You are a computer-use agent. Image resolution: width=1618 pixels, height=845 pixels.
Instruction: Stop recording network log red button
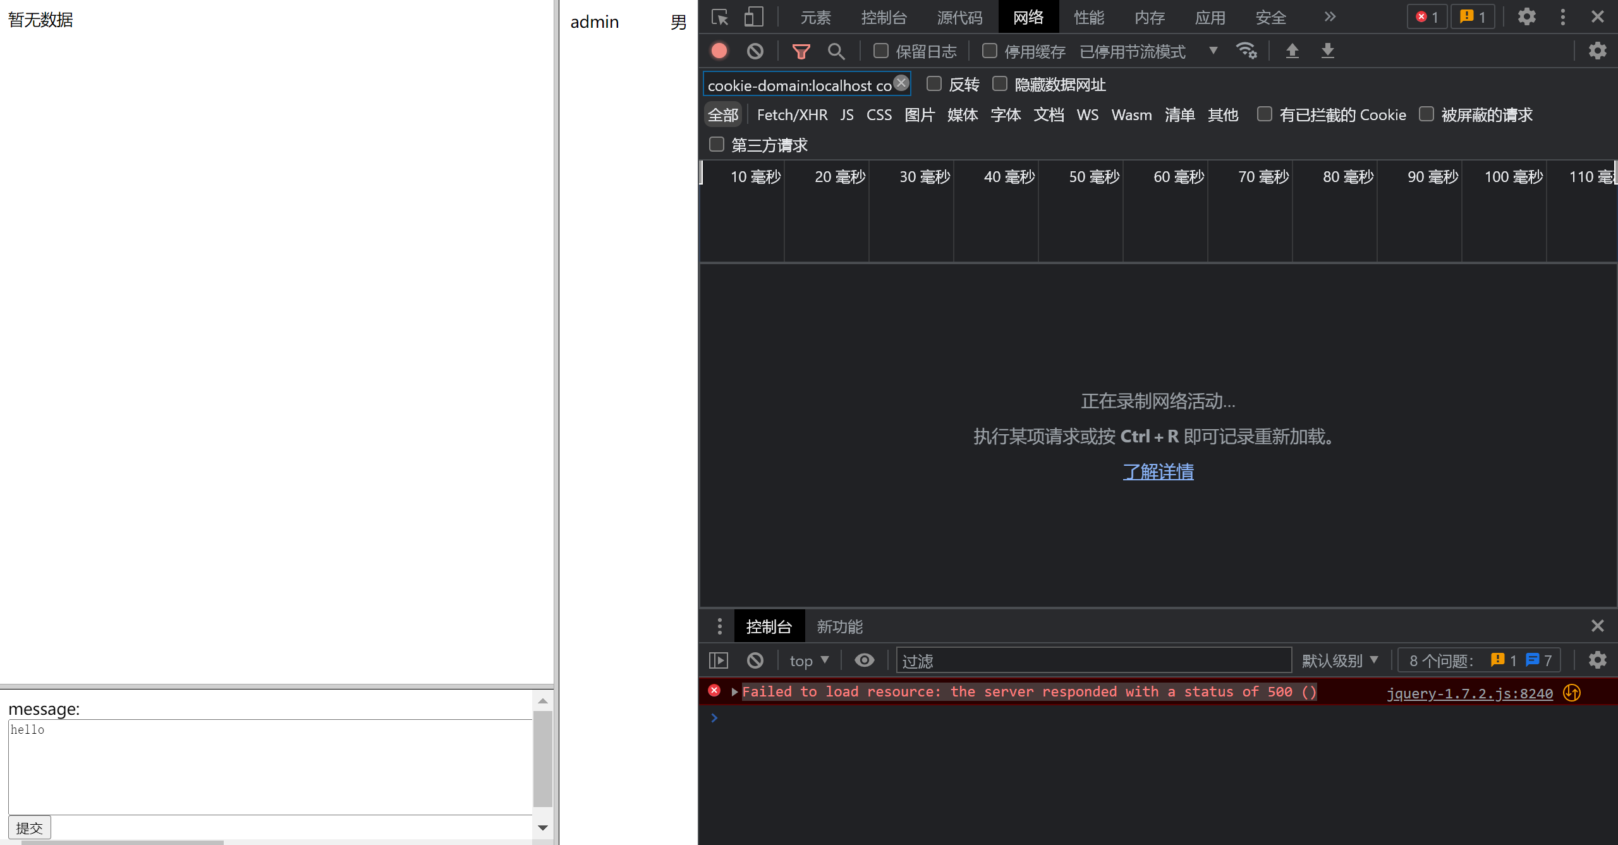719,51
